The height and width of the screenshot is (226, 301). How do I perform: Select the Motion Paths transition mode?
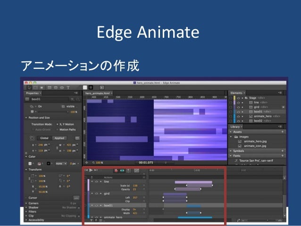click(66, 130)
